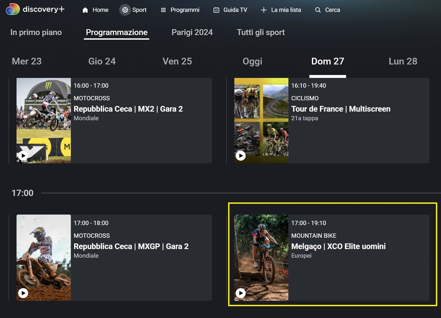Click the 16:00 - 17:00 time text

[91, 85]
